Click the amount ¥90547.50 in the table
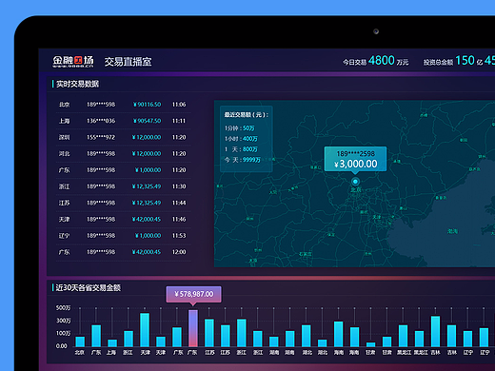 [x=147, y=121]
